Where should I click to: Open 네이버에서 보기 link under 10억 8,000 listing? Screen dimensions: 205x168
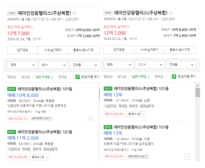42,118
